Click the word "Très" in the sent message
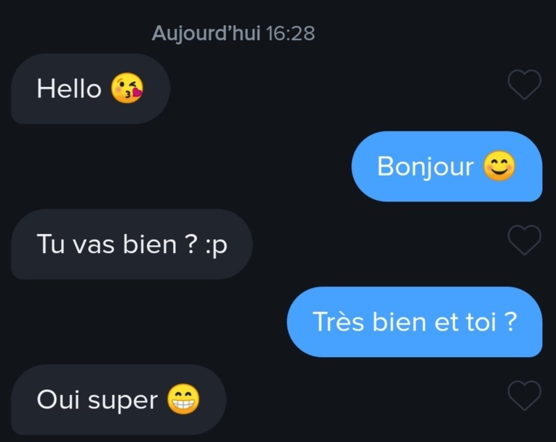The image size is (556, 442). click(338, 322)
